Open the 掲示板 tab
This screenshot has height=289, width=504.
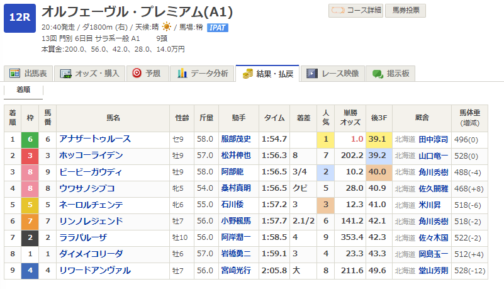click(391, 74)
